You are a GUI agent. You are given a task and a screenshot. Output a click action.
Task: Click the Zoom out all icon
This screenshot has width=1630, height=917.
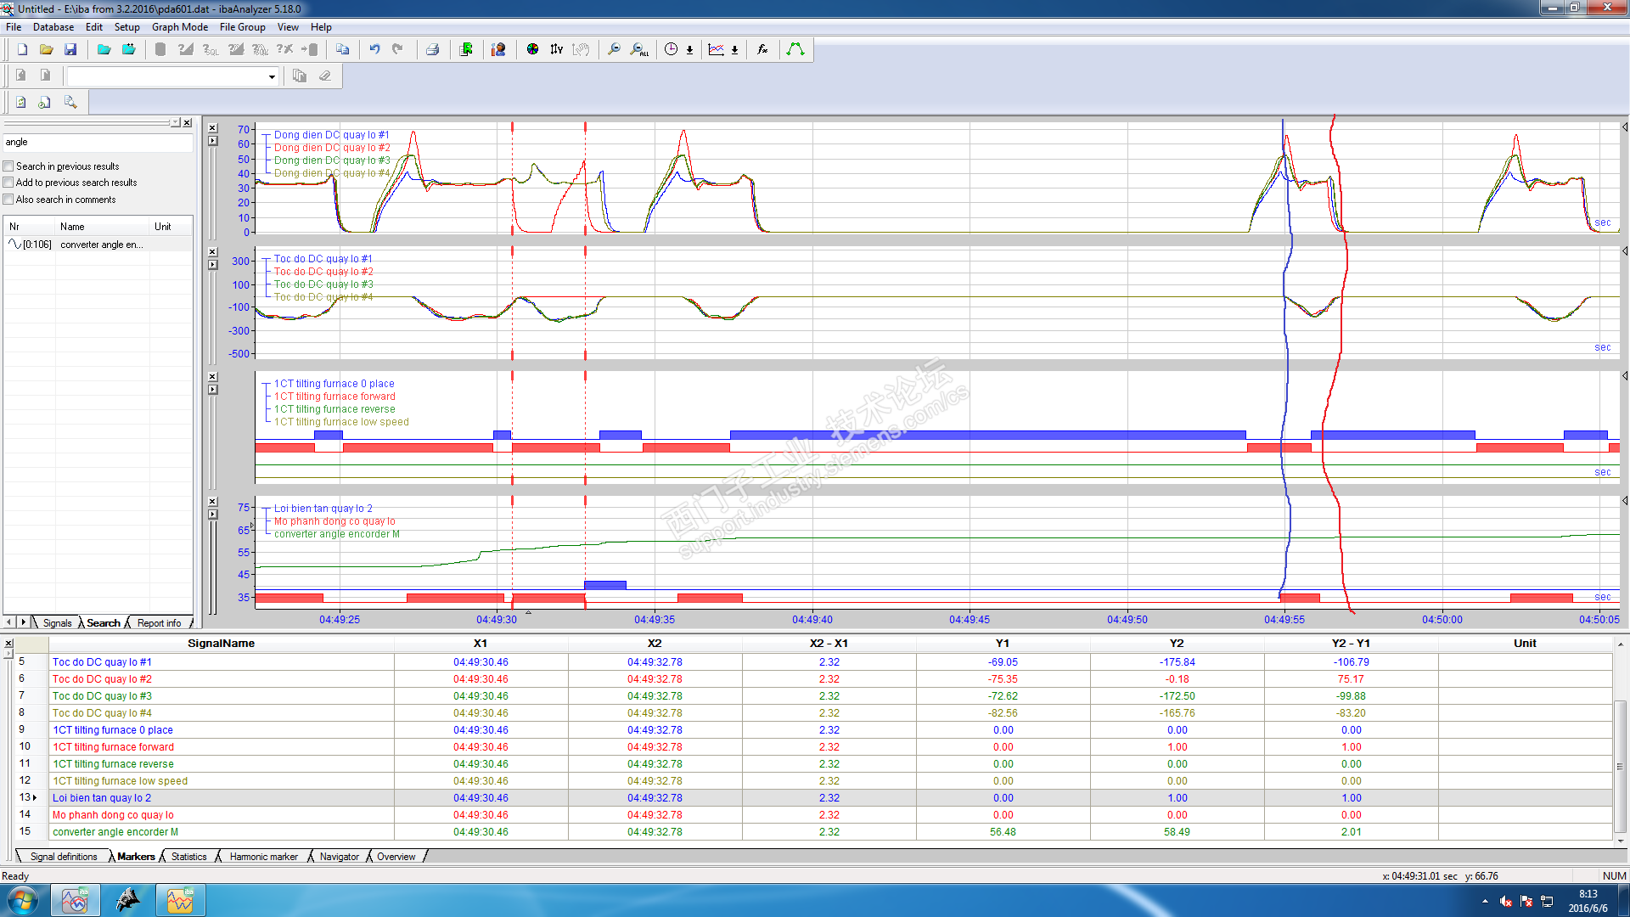click(639, 50)
